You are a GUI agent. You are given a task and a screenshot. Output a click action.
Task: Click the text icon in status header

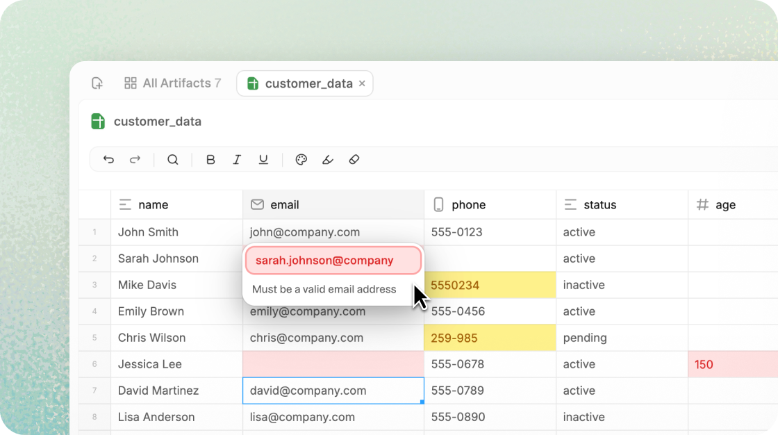(x=570, y=204)
